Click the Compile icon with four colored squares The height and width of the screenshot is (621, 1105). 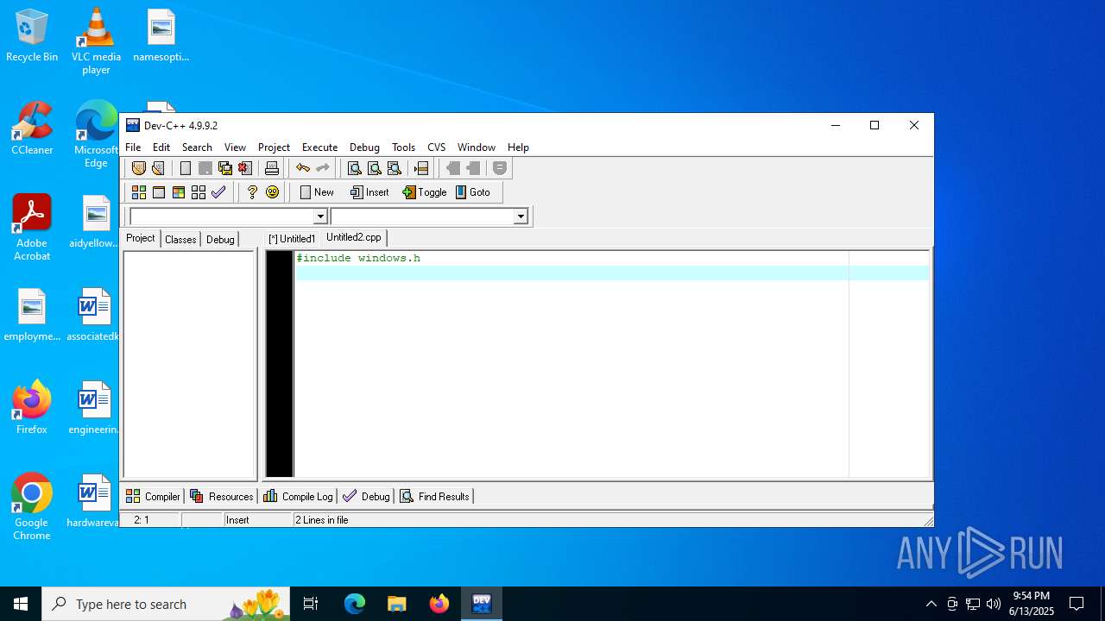pos(138,192)
